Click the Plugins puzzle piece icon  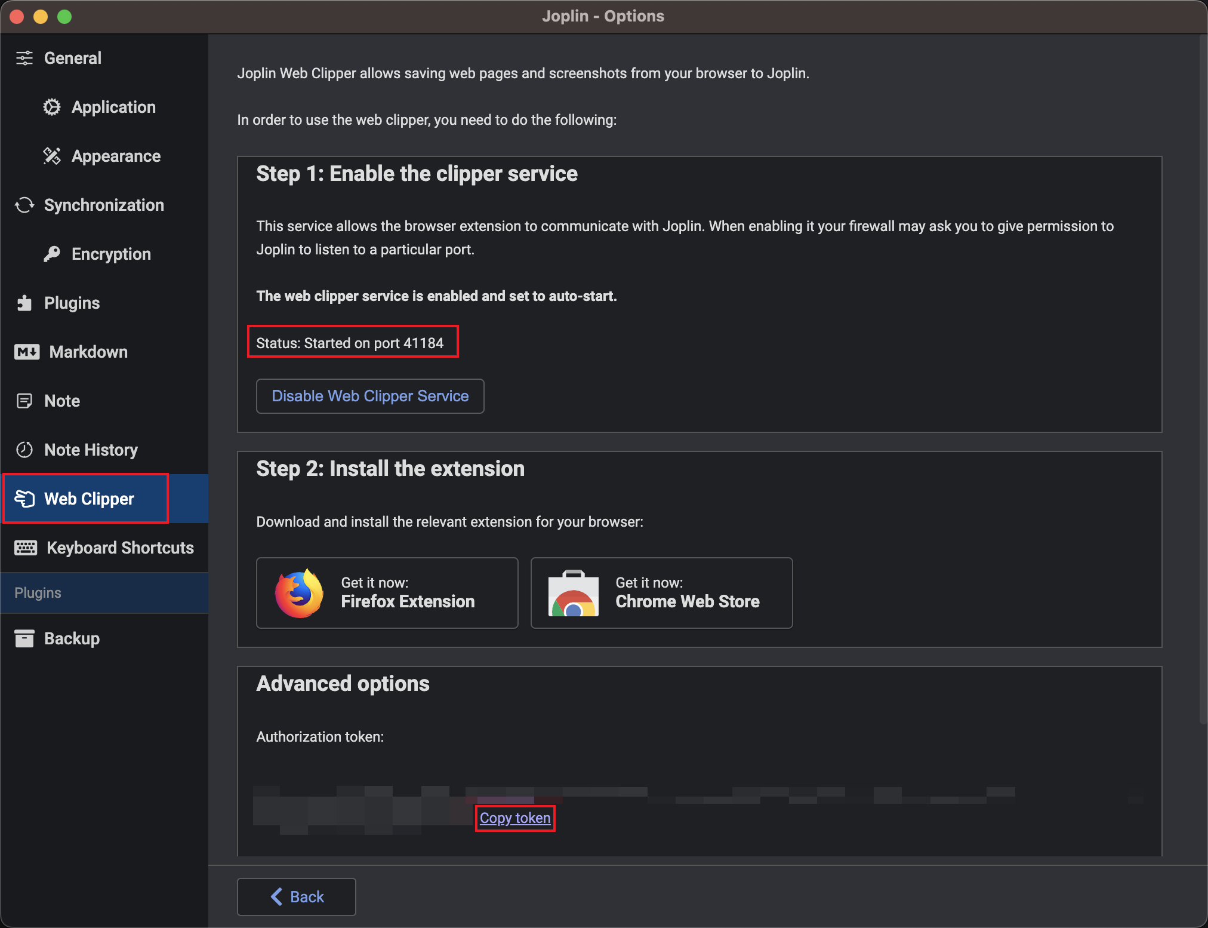pos(24,303)
